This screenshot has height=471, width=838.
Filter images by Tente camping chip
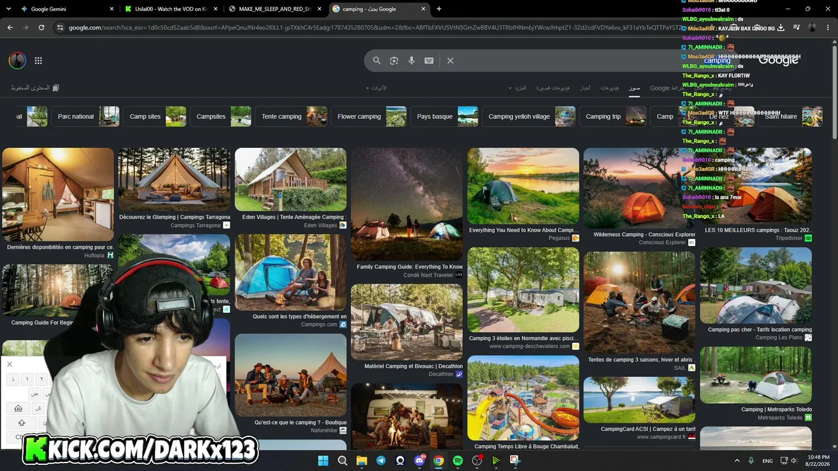[x=291, y=116]
